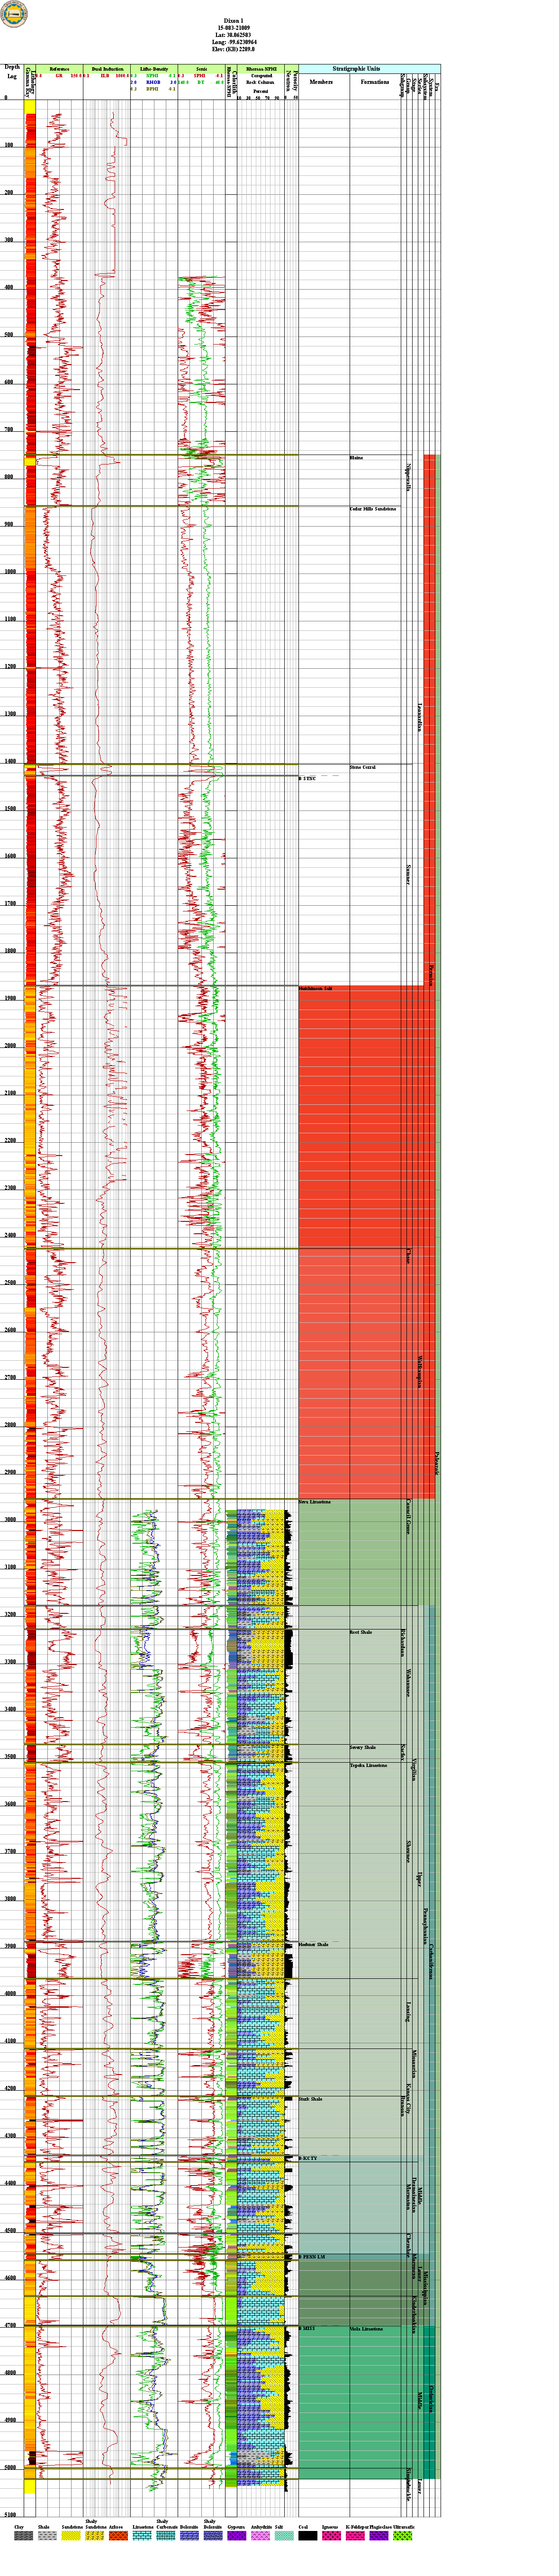Screen dimensions: 559x2576
Task: Click the 3500 depth marker
Action: click(x=10, y=1757)
